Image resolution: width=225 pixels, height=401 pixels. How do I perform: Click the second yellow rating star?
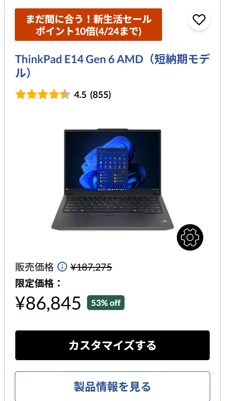pyautogui.click(x=31, y=95)
